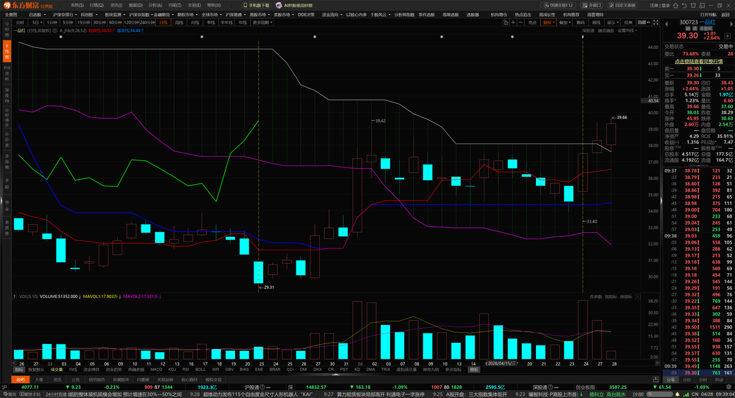This screenshot has width=735, height=398.
Task: Open the 数据(D) menu
Action: pos(137,6)
